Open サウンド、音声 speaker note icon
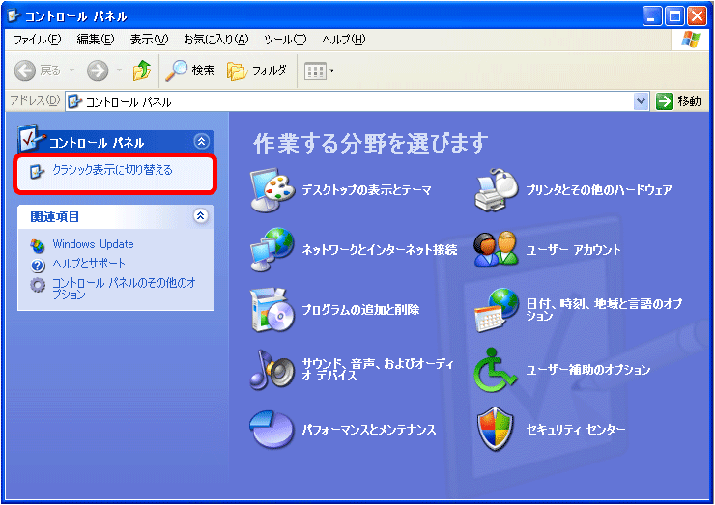The image size is (715, 505). click(272, 370)
